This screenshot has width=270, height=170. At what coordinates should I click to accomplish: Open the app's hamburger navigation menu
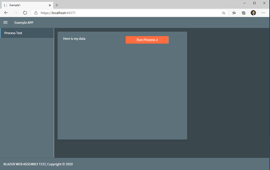[5, 22]
